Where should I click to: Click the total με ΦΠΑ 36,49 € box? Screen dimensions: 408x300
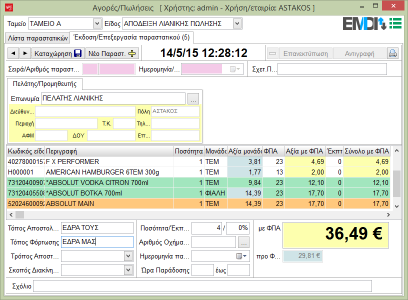point(335,235)
